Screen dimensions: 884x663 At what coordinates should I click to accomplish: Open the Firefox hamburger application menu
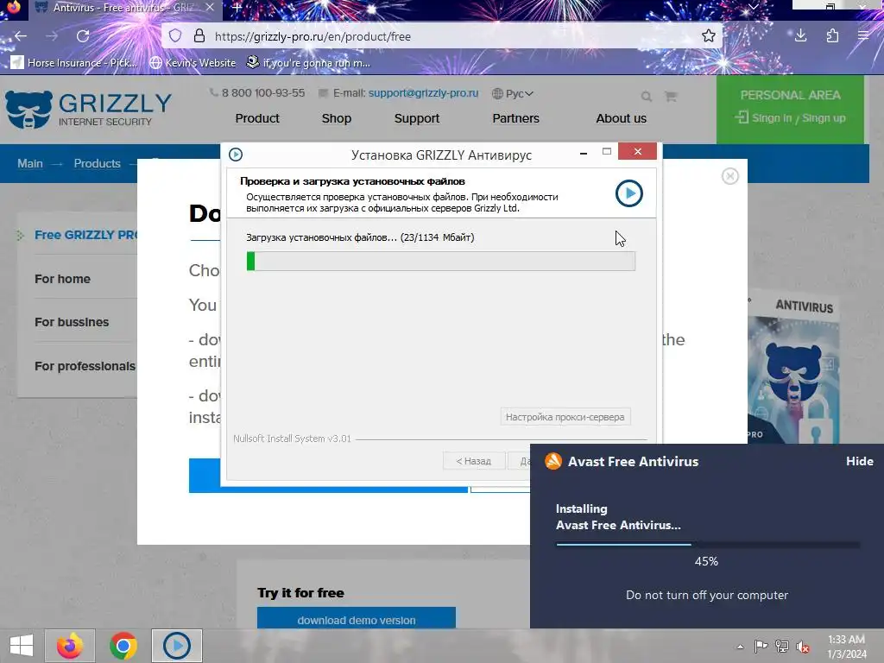click(863, 36)
